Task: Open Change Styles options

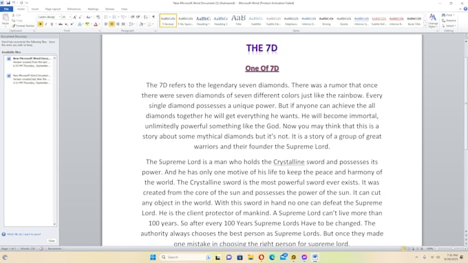Action: (x=432, y=21)
